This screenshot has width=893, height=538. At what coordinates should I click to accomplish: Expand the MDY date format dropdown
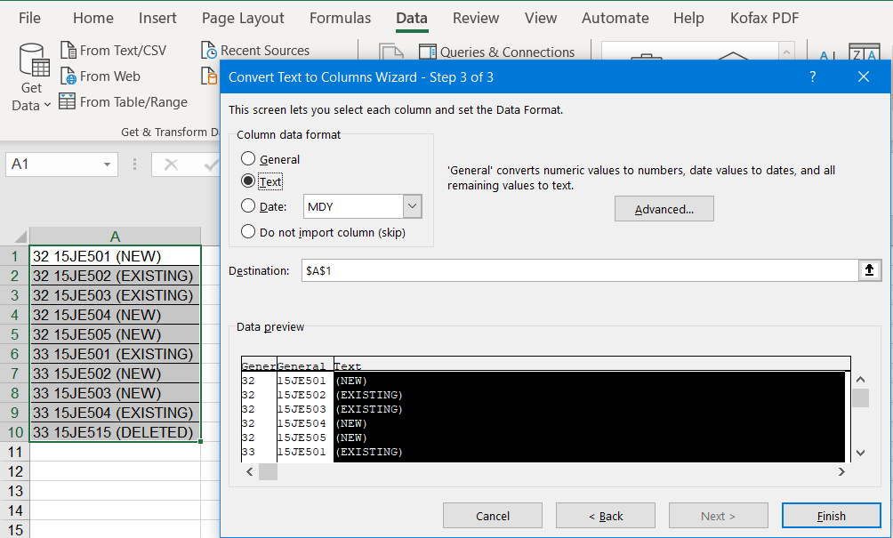[x=413, y=206]
